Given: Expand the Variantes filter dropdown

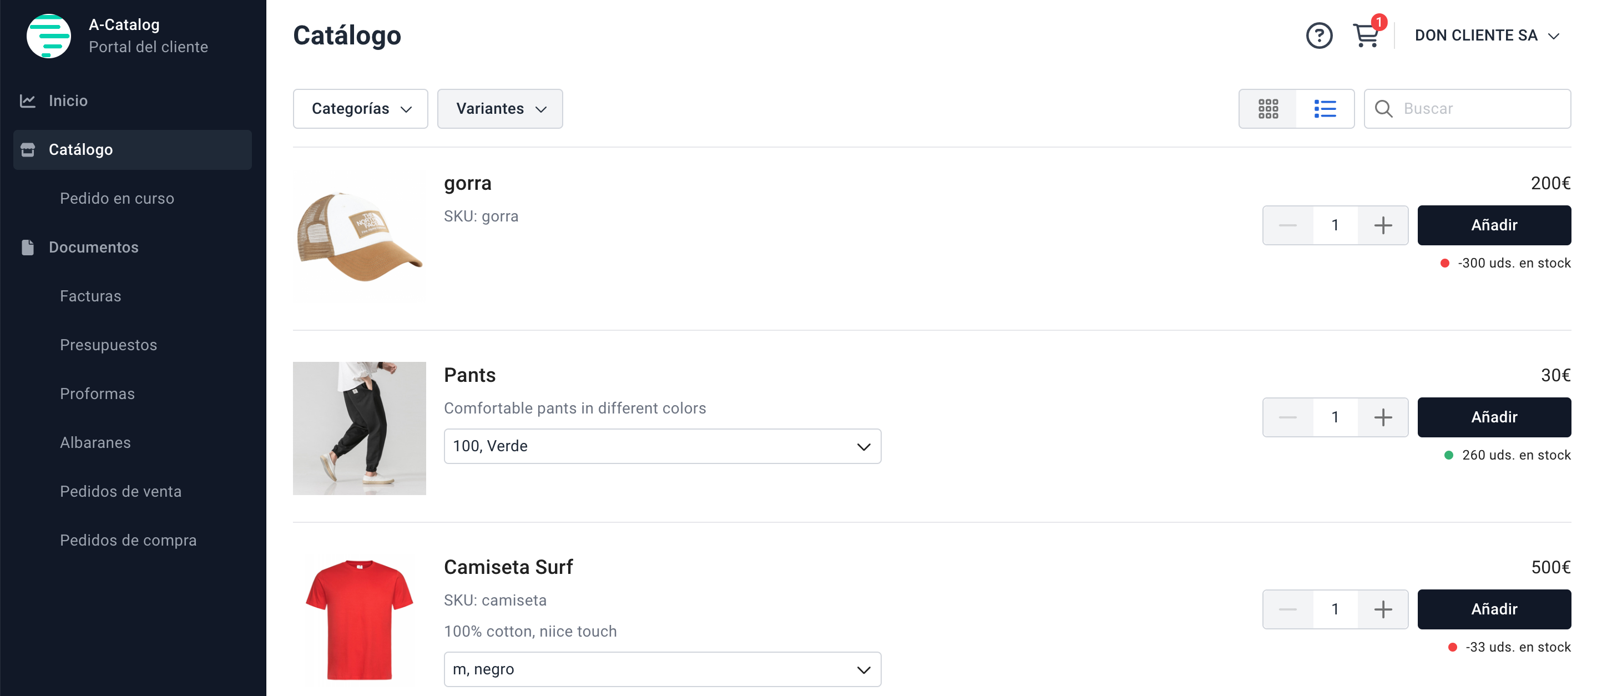Looking at the screenshot, I should point(499,109).
